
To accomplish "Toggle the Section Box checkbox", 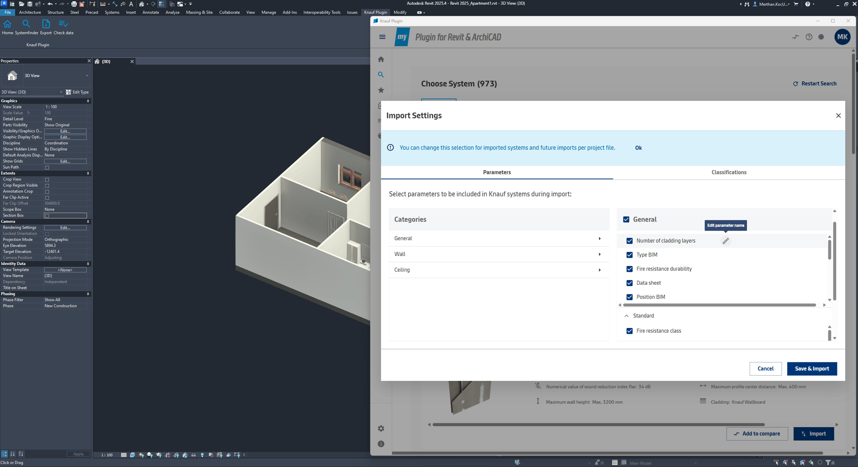I will pos(47,216).
